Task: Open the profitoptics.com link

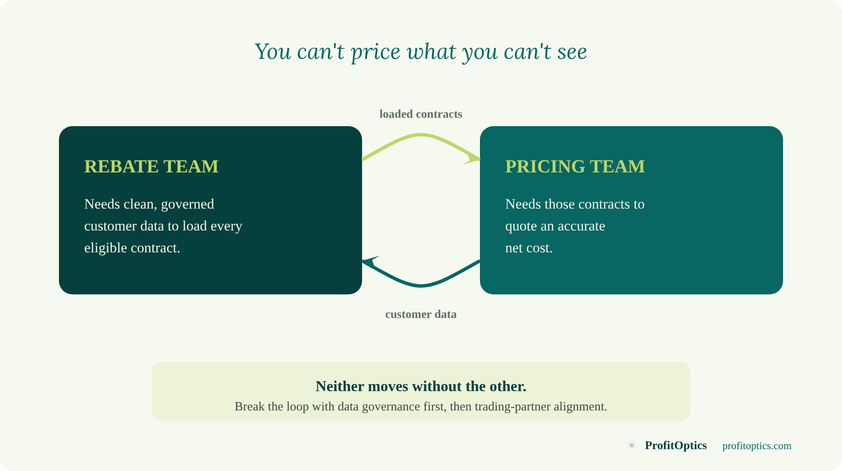Action: click(x=757, y=446)
